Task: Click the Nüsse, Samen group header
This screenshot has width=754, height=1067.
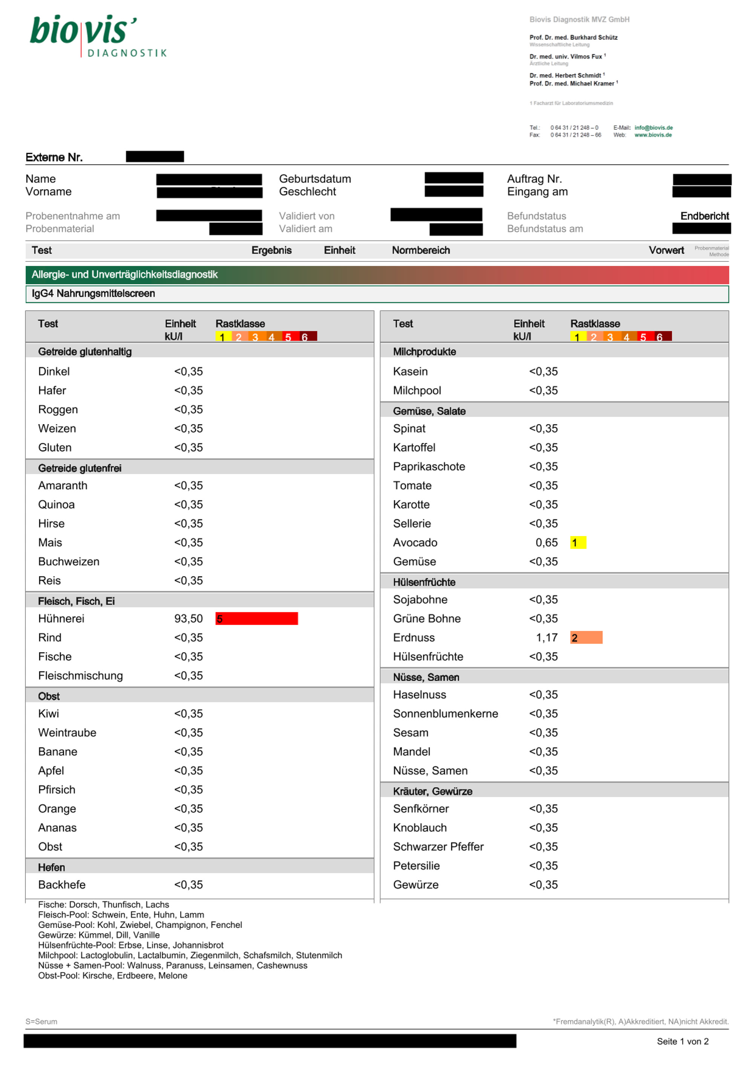Action: (x=426, y=677)
